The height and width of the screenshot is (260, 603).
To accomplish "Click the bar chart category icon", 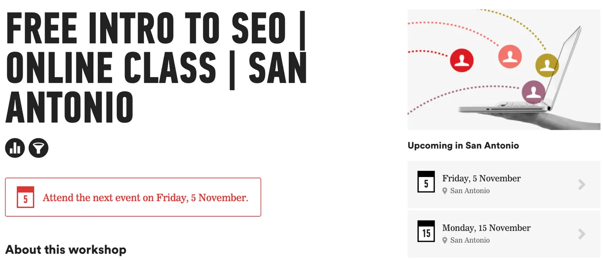I will point(15,148).
